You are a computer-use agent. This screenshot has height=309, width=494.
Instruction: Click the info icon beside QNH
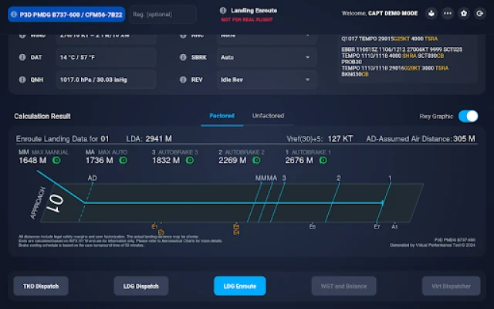tap(19, 79)
